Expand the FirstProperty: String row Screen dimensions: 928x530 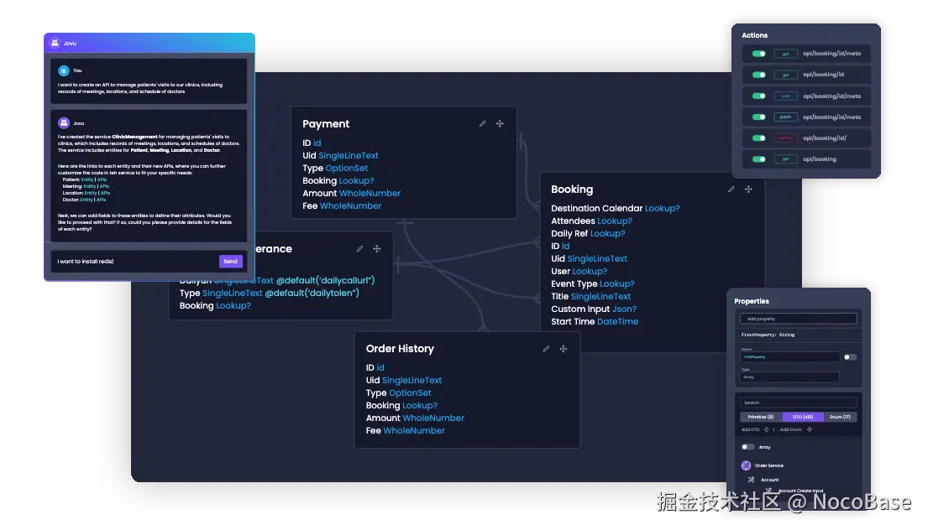[798, 335]
